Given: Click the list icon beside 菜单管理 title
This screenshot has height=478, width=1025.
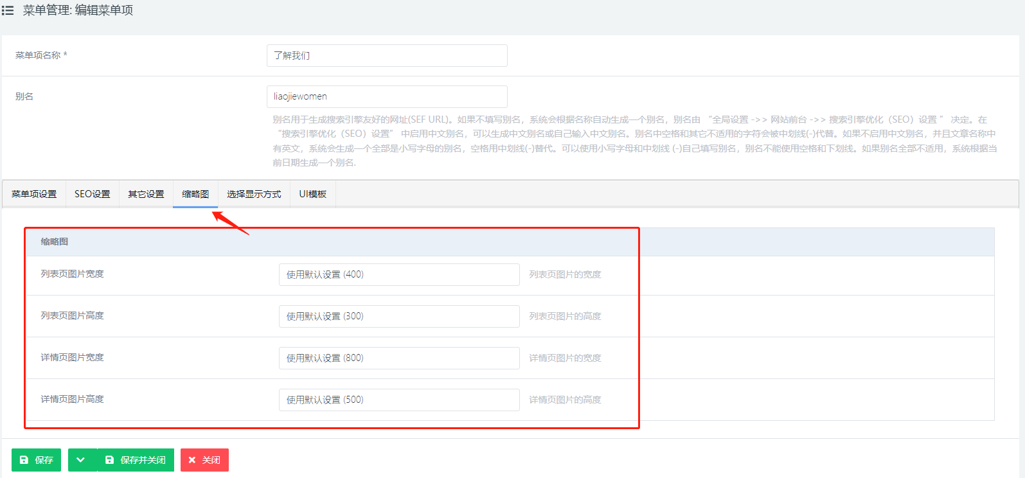Looking at the screenshot, I should tap(8, 11).
